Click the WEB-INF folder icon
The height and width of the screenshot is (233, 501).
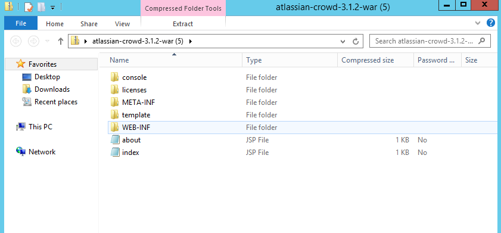click(x=115, y=127)
